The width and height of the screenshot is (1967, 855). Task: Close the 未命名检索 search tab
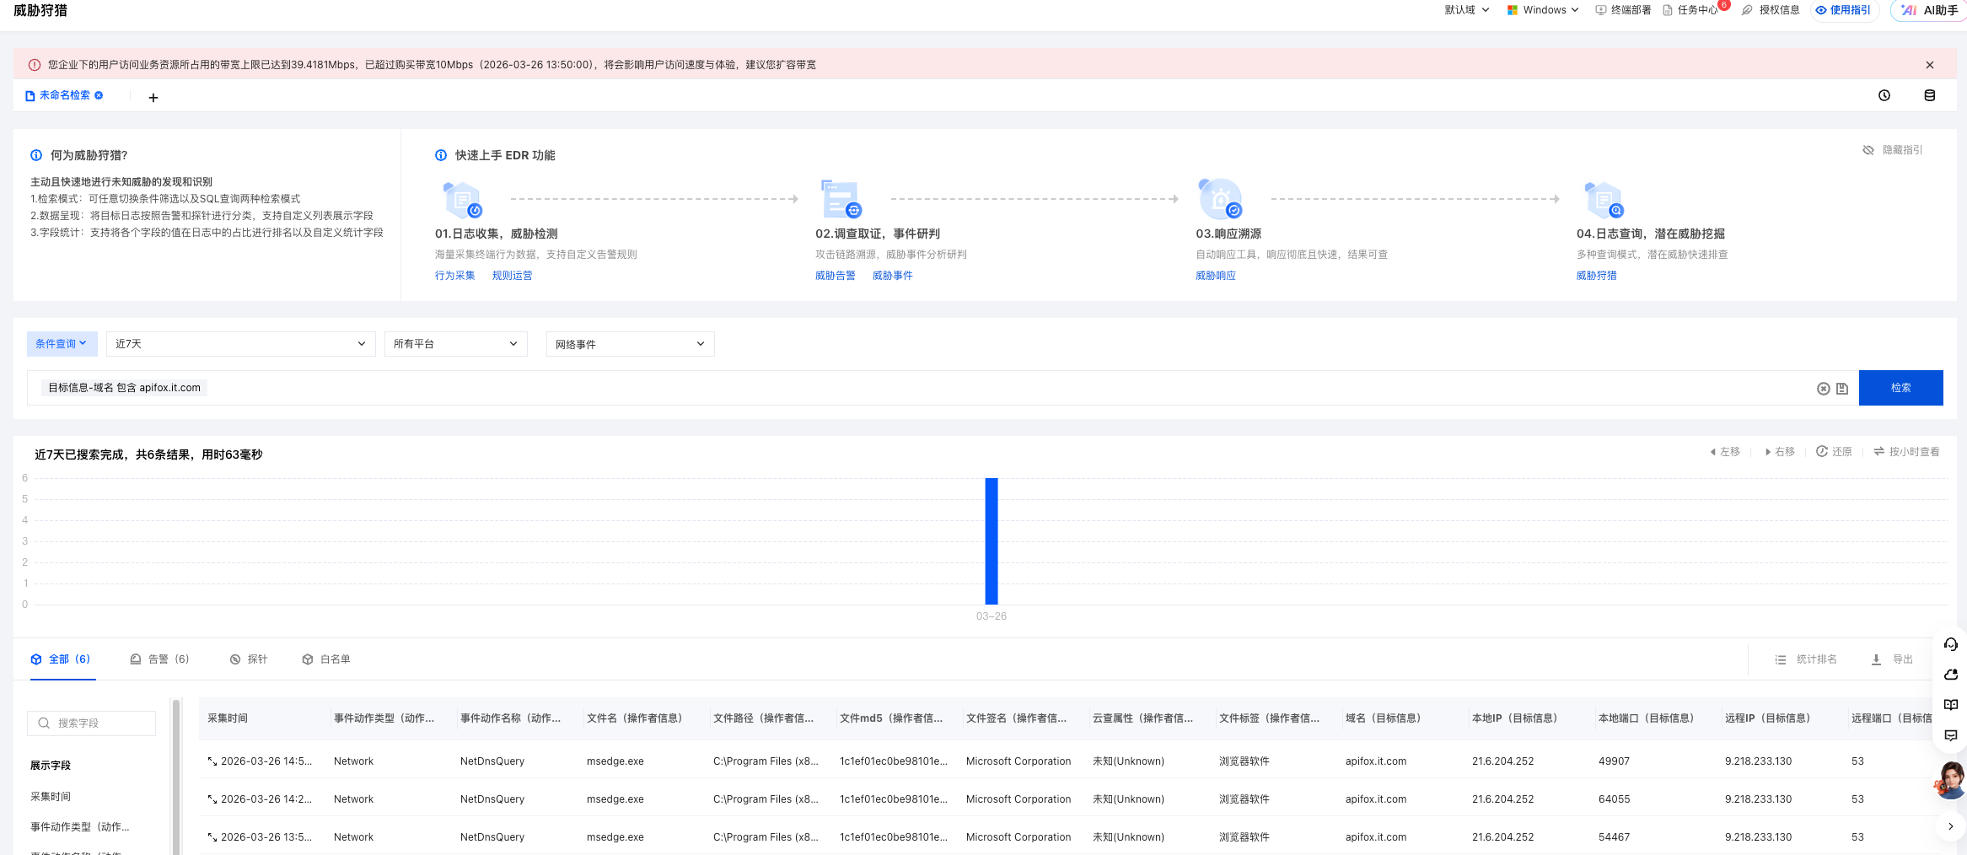coord(99,96)
